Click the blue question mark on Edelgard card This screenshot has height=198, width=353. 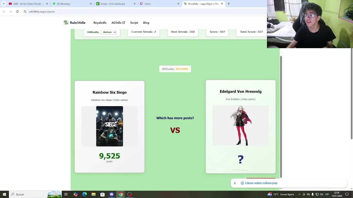point(240,159)
